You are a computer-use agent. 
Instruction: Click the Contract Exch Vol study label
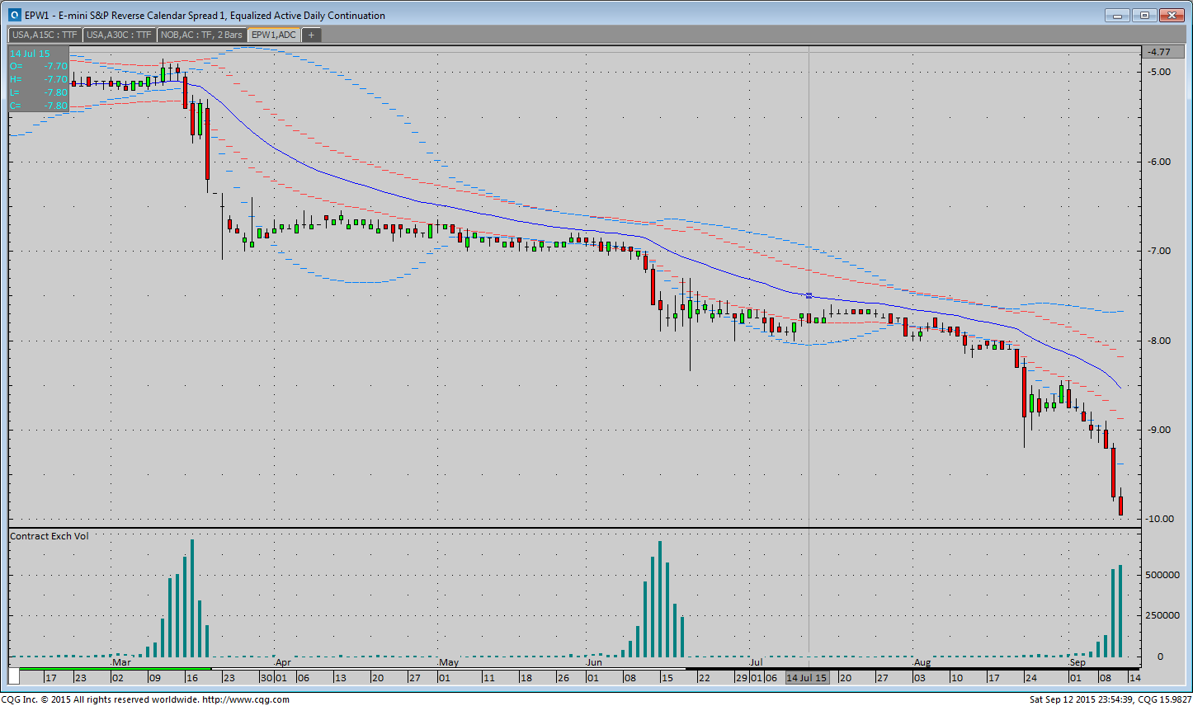[x=50, y=536]
